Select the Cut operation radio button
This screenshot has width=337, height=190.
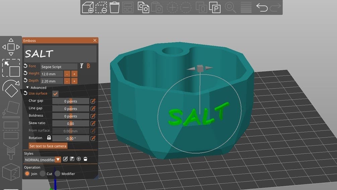[x=43, y=174]
